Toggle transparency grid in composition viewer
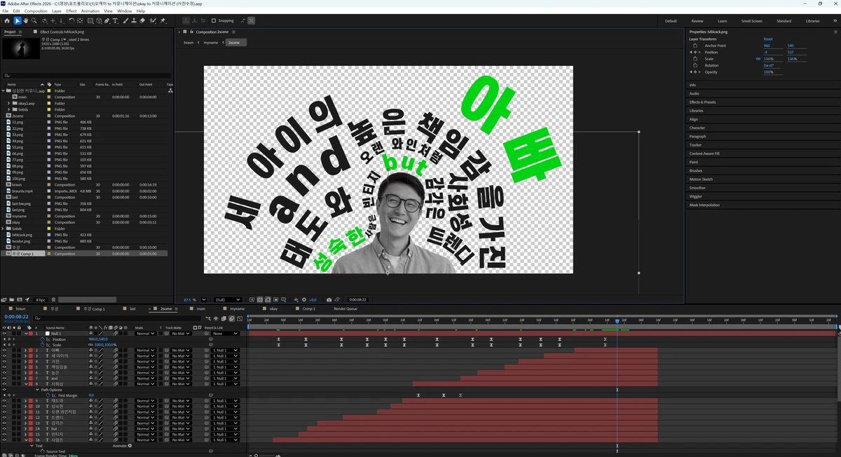The width and height of the screenshot is (841, 457). pyautogui.click(x=260, y=299)
